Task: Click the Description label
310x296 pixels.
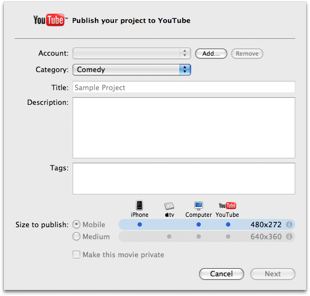Action: pos(48,103)
